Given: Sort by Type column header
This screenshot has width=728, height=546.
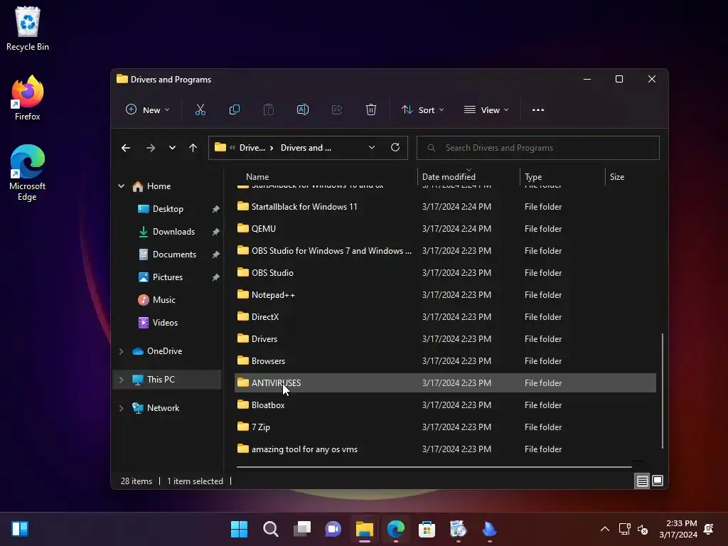Looking at the screenshot, I should 533,177.
